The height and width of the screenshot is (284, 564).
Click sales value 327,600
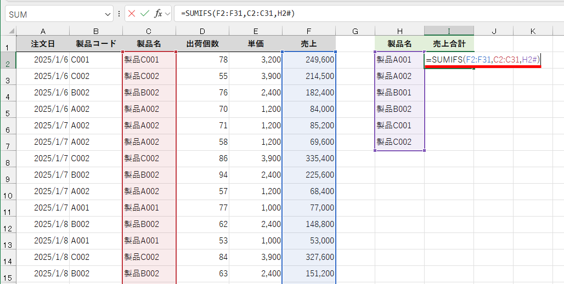309,257
